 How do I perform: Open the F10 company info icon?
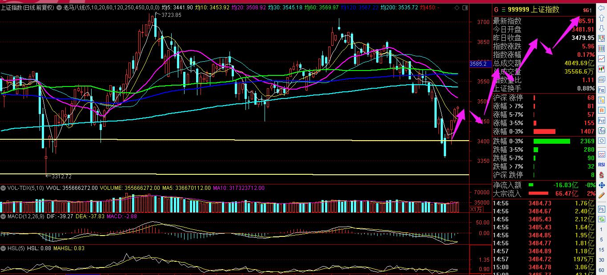[x=602, y=90]
